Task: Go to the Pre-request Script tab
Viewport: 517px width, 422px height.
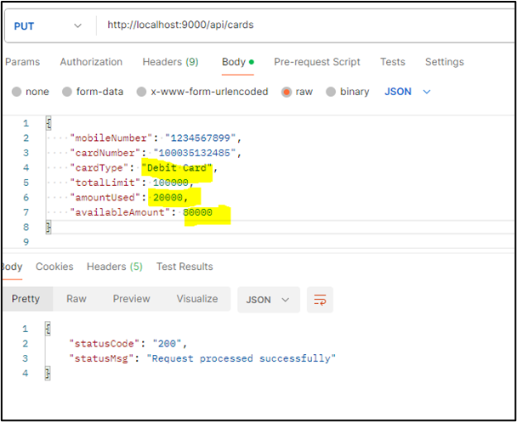Action: tap(317, 62)
